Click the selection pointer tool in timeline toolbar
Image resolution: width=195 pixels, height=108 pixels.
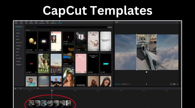pyautogui.click(x=15, y=88)
